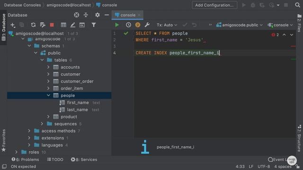Jump to query console QL icon
The width and height of the screenshot is (303, 170).
coord(82,25)
